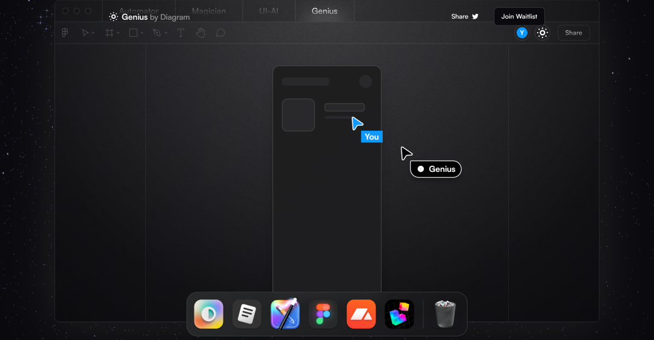The image size is (654, 340).
Task: Select the large square placeholder in the phone frame
Action: click(298, 115)
